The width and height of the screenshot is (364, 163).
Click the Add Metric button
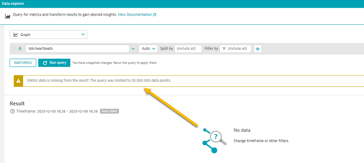click(23, 63)
